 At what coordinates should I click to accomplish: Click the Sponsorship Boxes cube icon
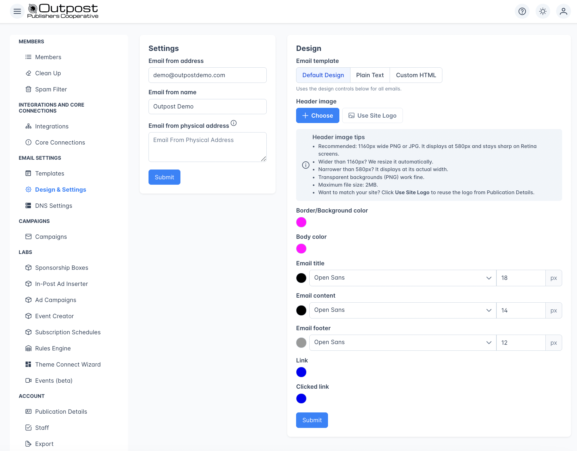pyautogui.click(x=28, y=268)
